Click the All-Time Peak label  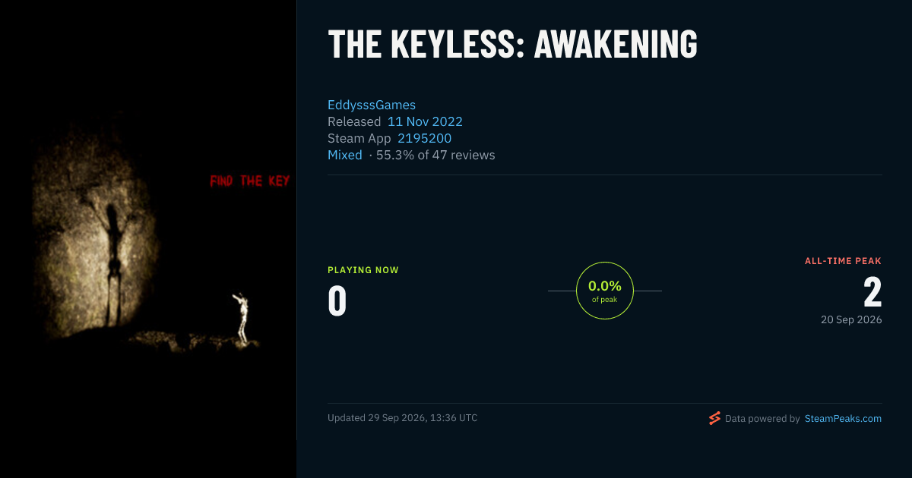pos(844,261)
